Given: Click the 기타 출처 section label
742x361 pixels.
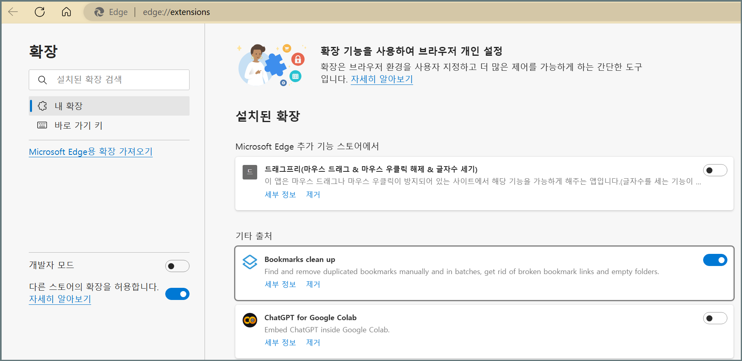Looking at the screenshot, I should (254, 236).
